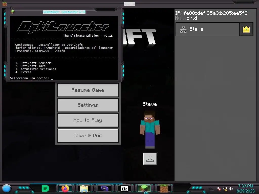Click the 'OptiJuegos - Desarollador de OptiCraft' line

pos(49,45)
